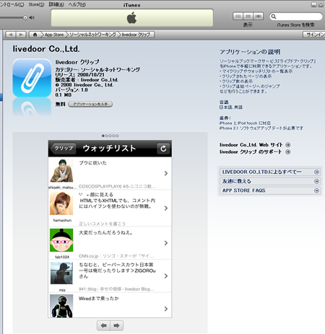Click the アプリケーションを入手 button
The height and width of the screenshot is (334, 325).
[x=90, y=104]
